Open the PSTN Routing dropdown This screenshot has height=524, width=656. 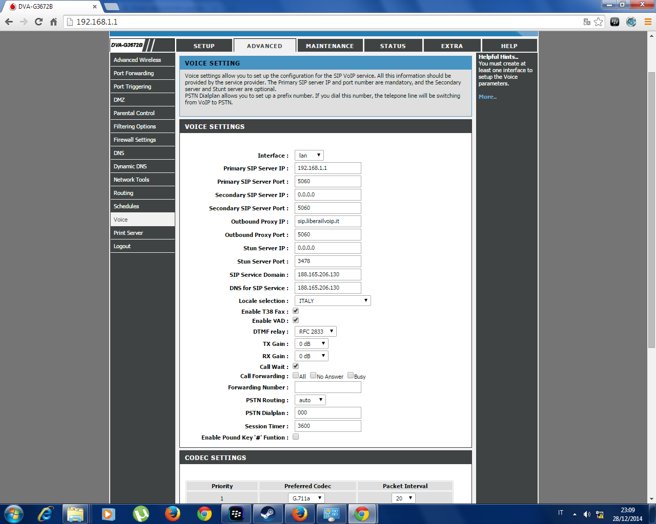tap(310, 400)
